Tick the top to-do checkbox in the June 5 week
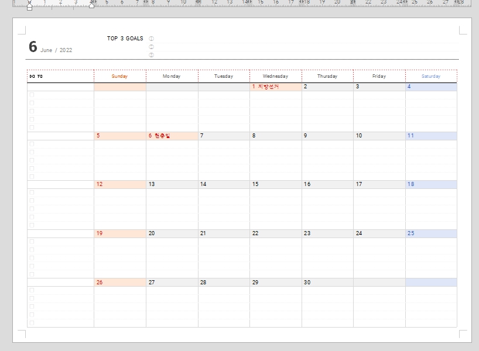479x351 pixels. point(32,144)
